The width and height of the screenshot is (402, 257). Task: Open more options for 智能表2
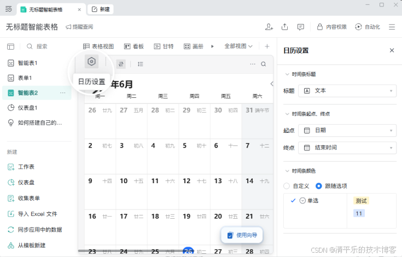coord(63,93)
